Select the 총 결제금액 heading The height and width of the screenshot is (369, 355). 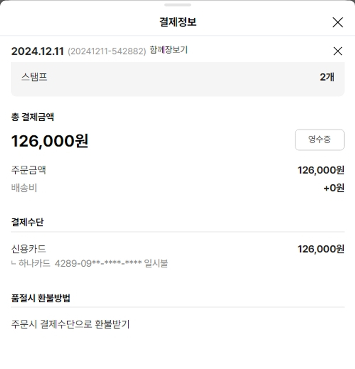(33, 117)
